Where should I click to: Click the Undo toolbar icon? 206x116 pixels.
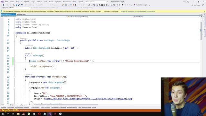tap(22, 5)
